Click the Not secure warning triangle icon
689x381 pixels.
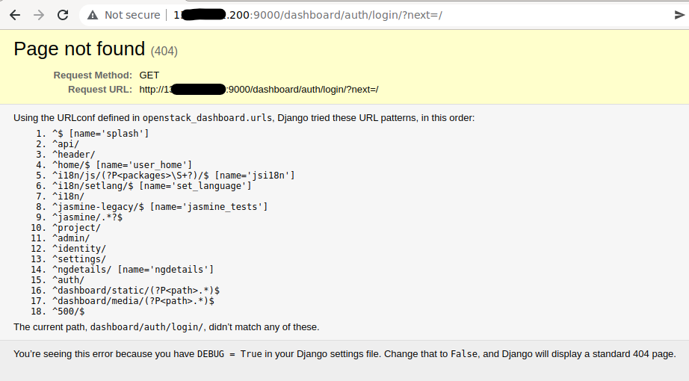(x=93, y=15)
